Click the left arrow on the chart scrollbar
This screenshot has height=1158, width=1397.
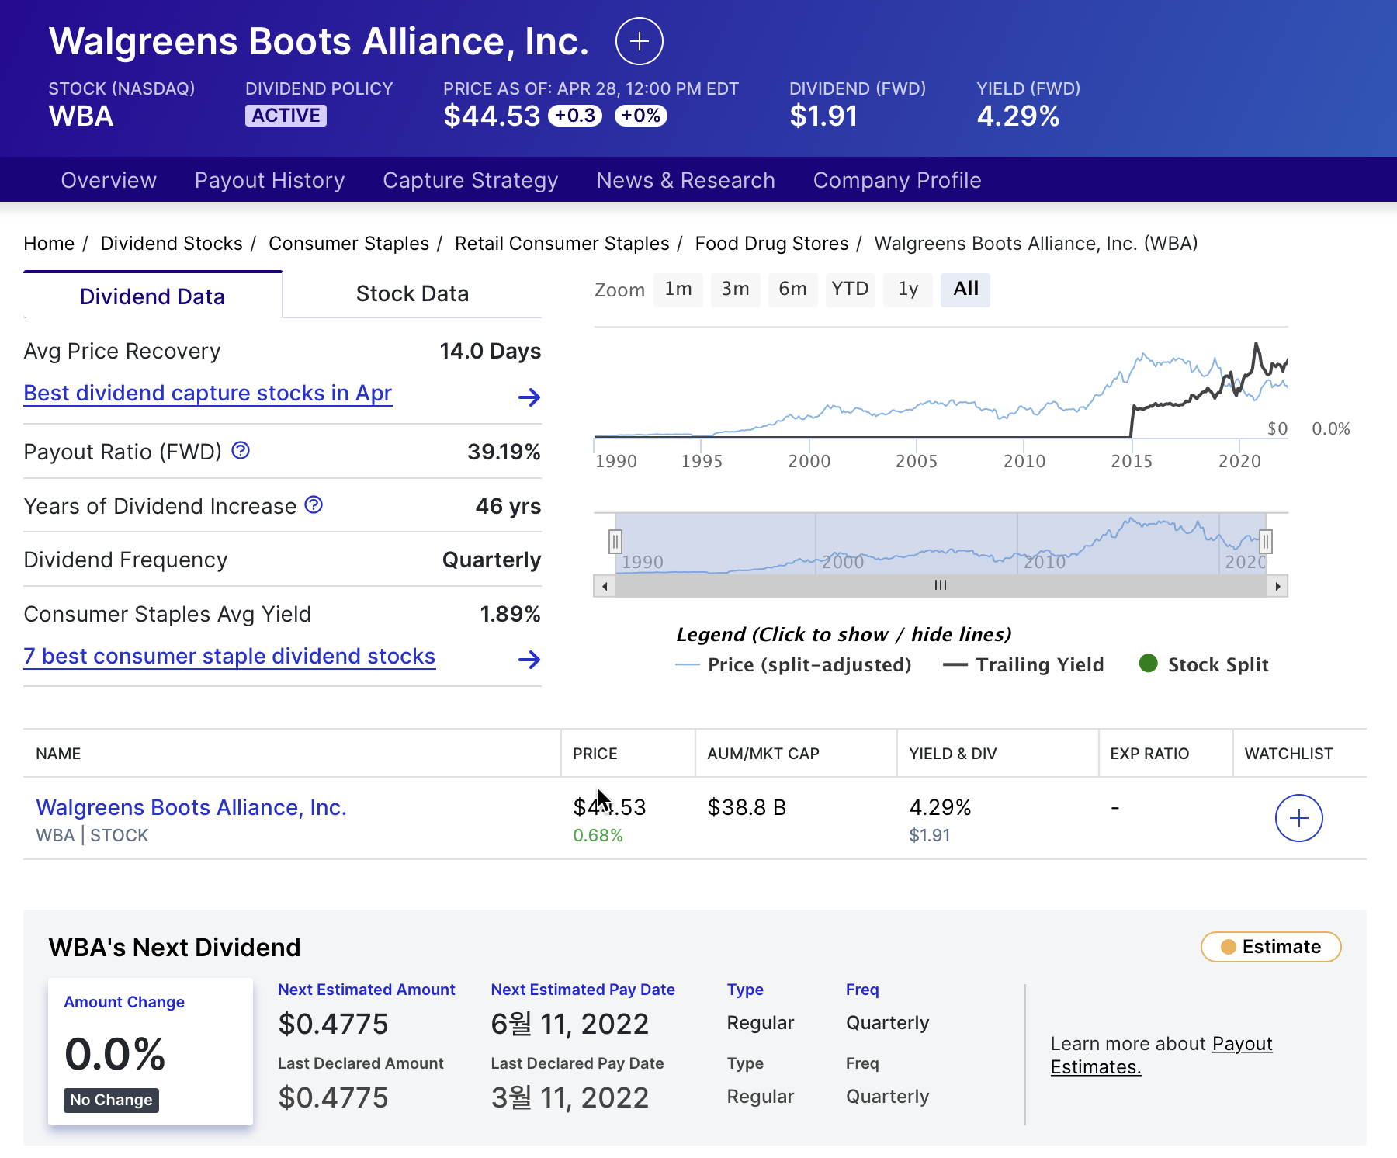[605, 587]
